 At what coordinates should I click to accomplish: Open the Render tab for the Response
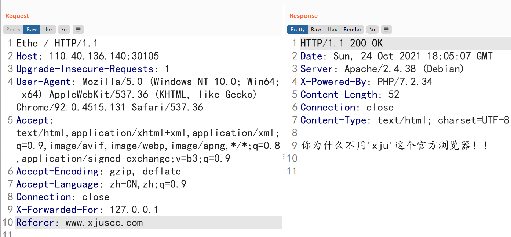[x=352, y=29]
